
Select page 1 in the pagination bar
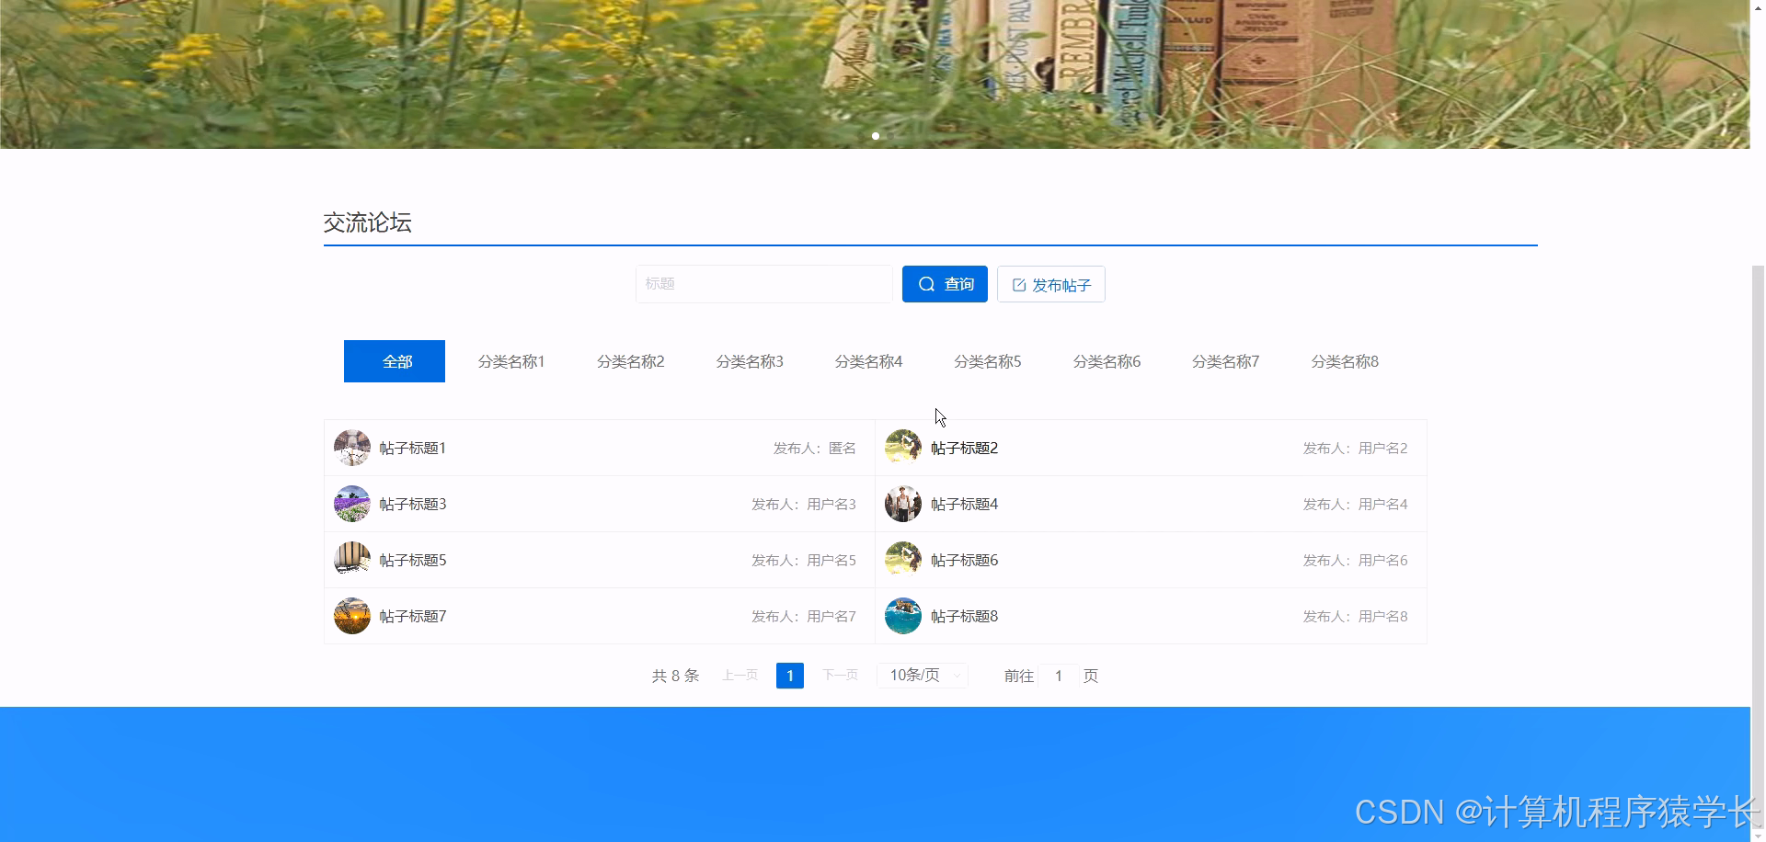(x=789, y=675)
